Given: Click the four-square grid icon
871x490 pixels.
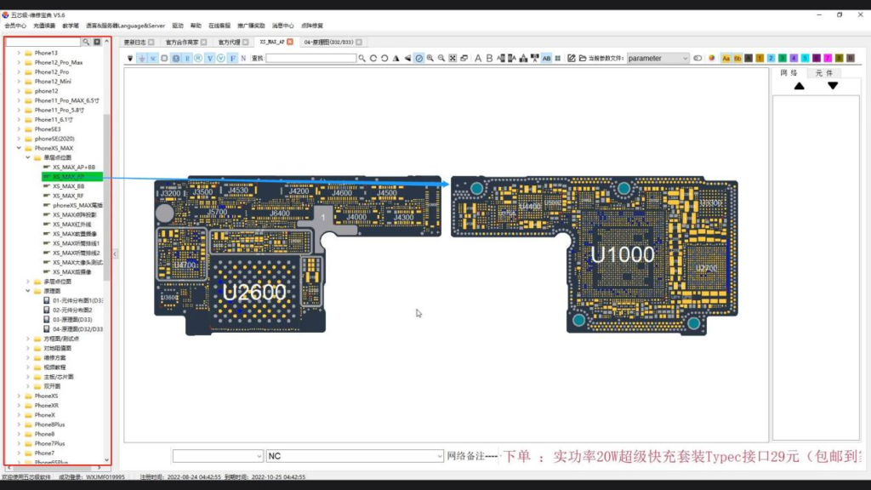Looking at the screenshot, I should pyautogui.click(x=558, y=59).
